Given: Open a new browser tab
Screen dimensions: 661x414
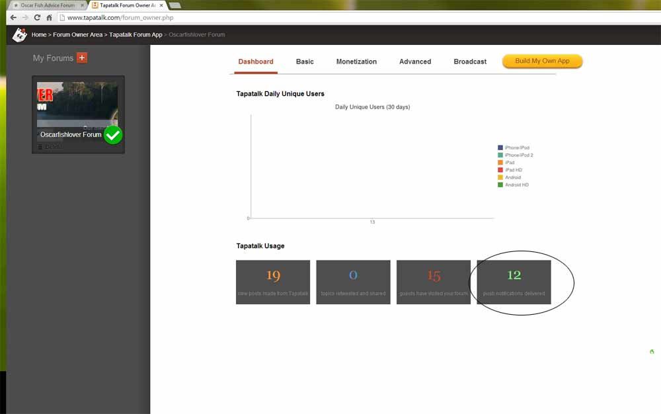Looking at the screenshot, I should (x=175, y=5).
